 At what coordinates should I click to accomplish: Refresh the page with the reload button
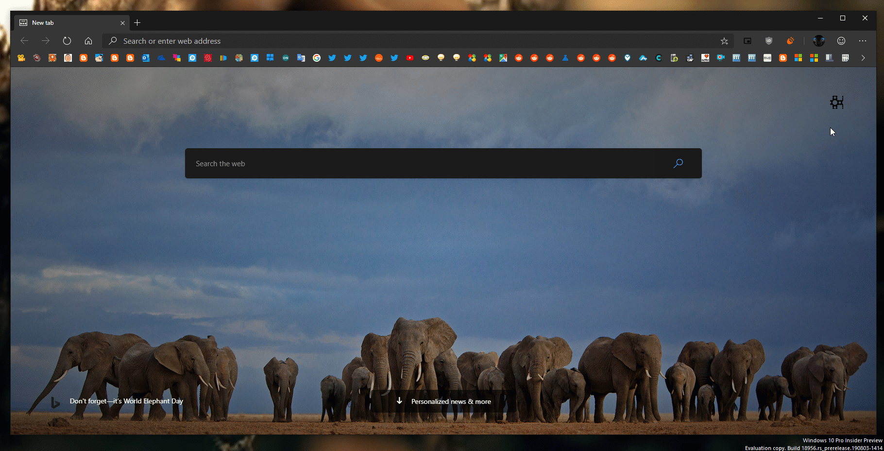pos(67,41)
